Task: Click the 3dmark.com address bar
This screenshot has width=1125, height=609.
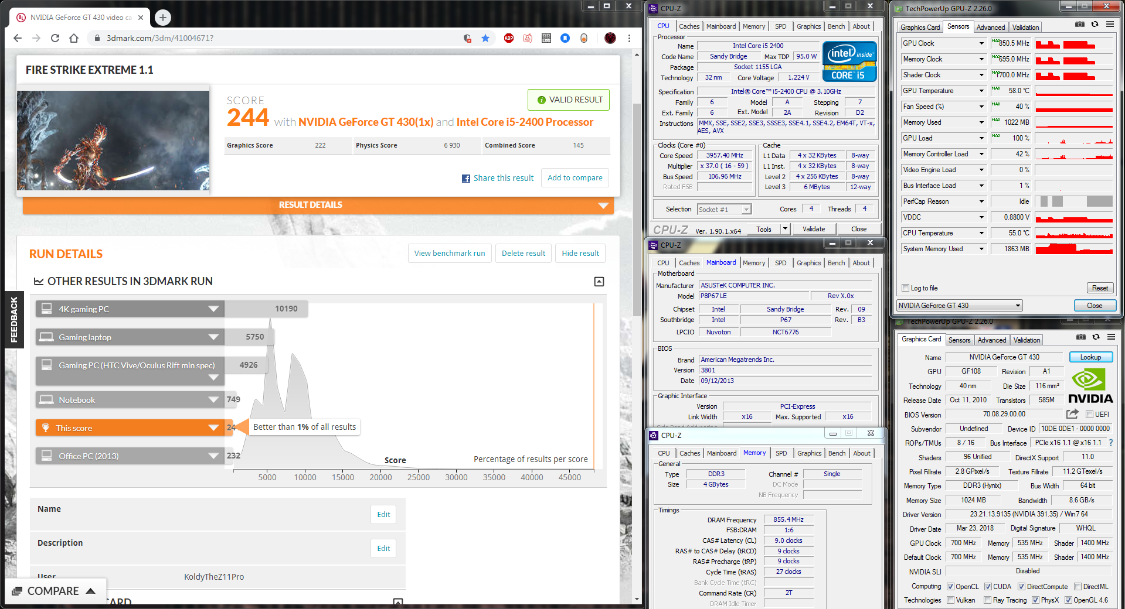Action: [x=281, y=38]
